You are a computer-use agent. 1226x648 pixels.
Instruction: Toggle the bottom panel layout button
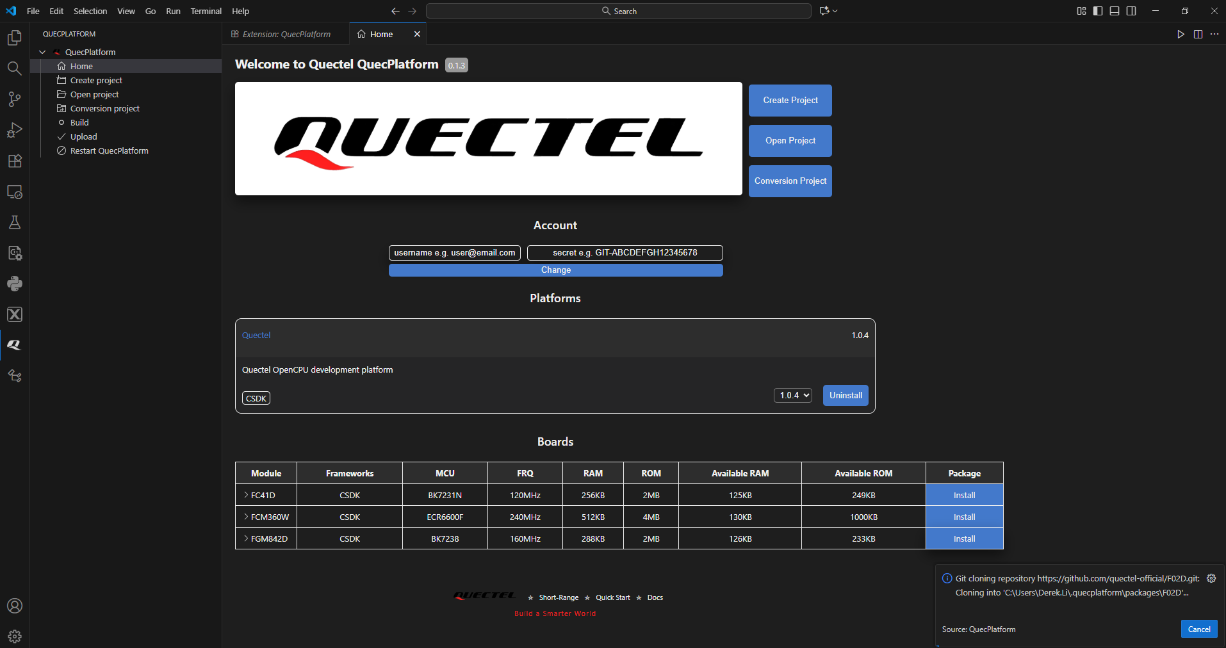[x=1115, y=11]
